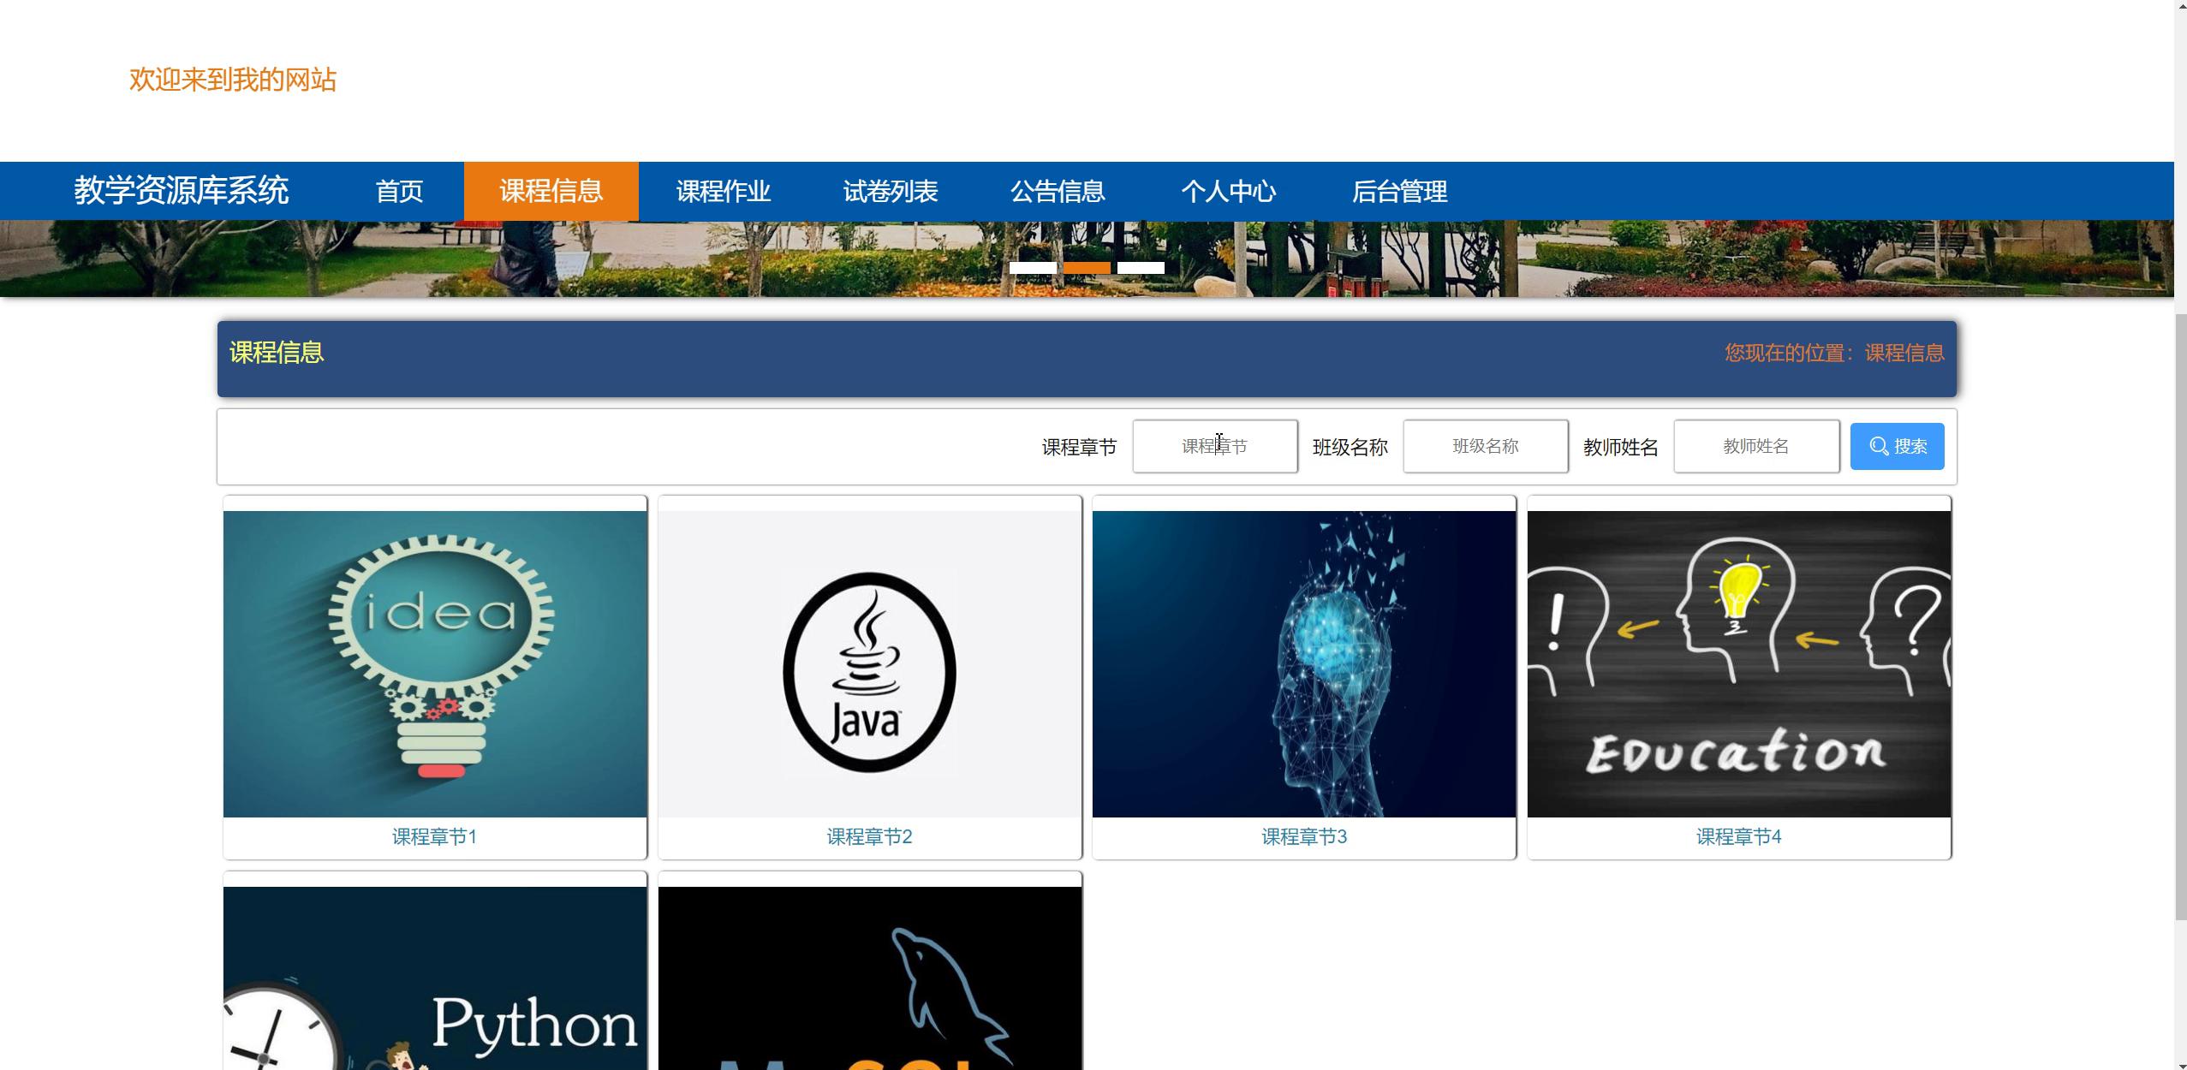The height and width of the screenshot is (1070, 2187).
Task: Click the 课程章节4 link under Education image
Action: (1737, 836)
